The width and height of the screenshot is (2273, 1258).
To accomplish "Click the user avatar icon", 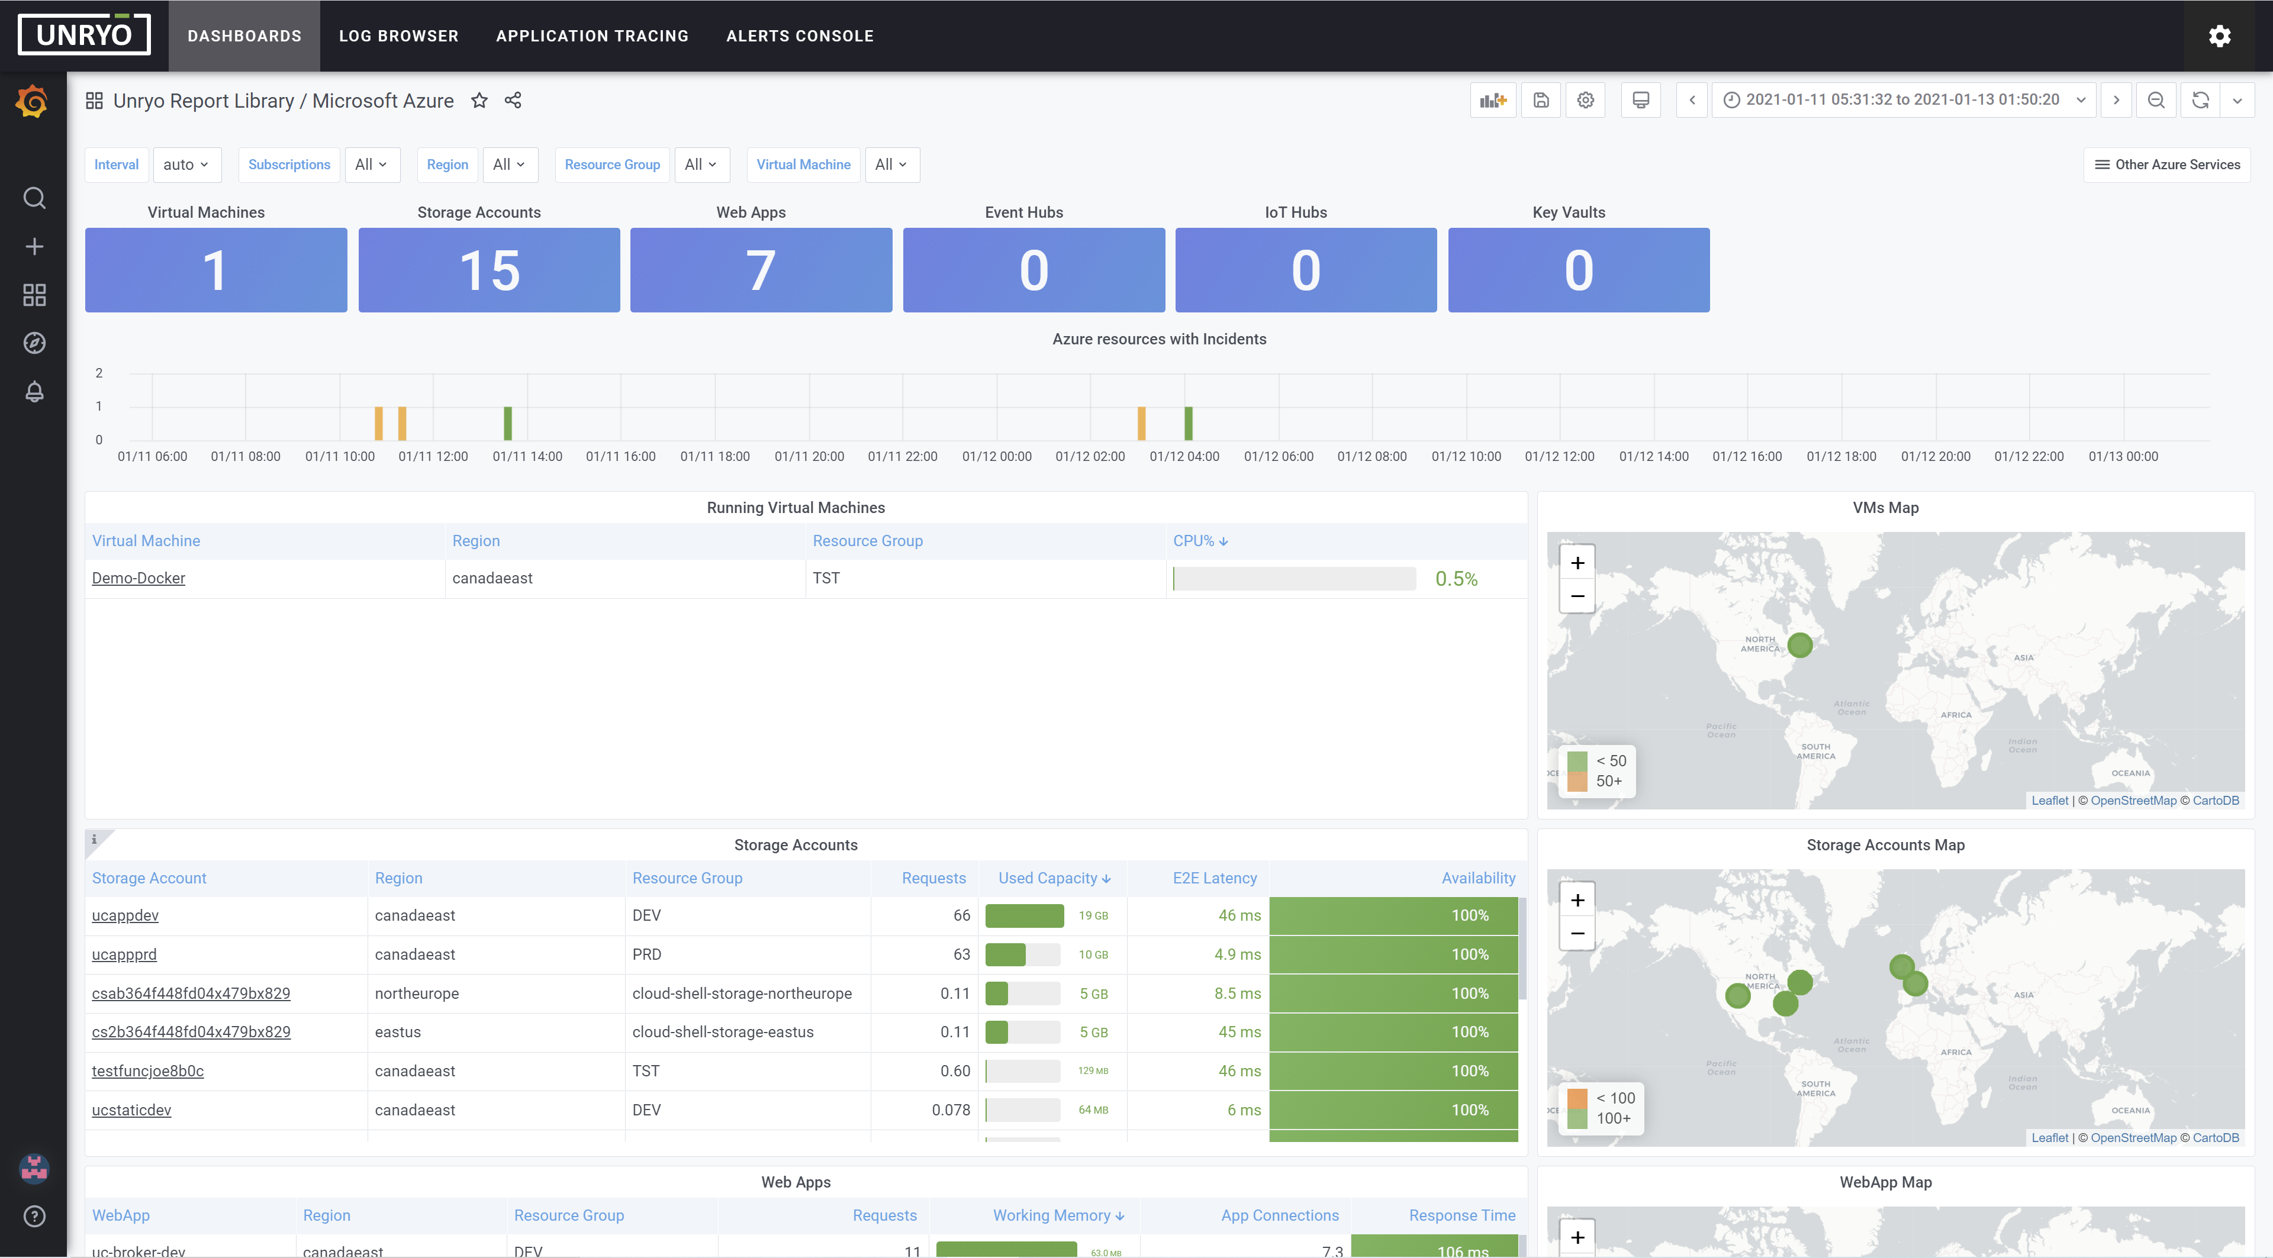I will [34, 1168].
